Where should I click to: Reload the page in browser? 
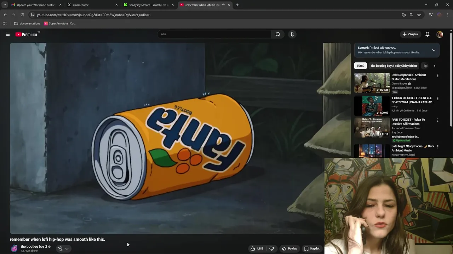click(22, 15)
